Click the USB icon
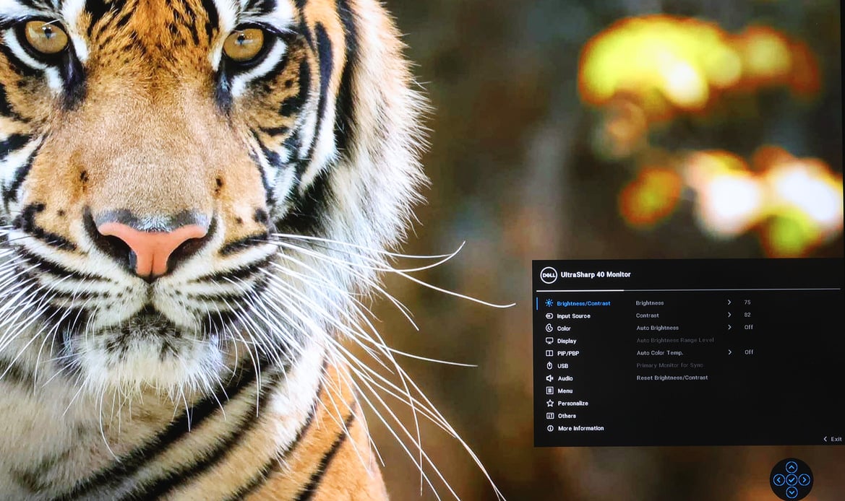This screenshot has width=845, height=501. 549,366
